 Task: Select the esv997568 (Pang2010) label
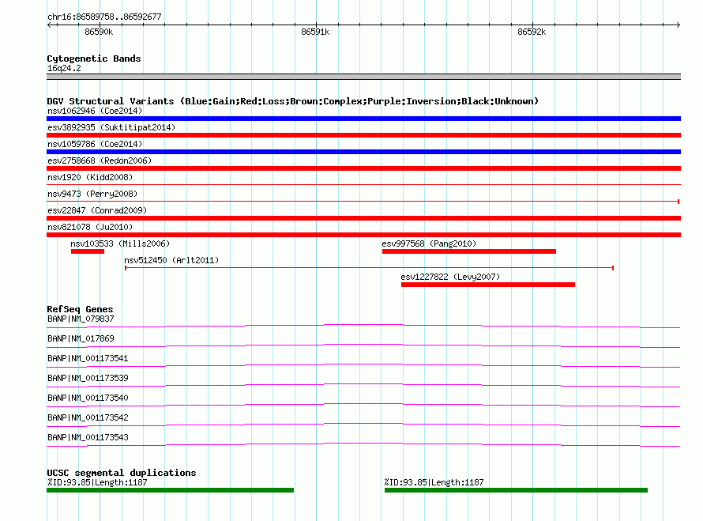tap(429, 244)
